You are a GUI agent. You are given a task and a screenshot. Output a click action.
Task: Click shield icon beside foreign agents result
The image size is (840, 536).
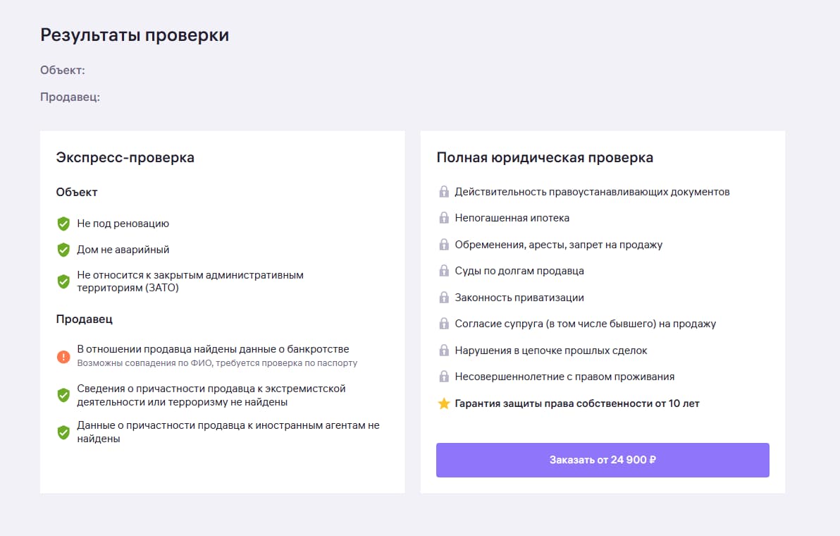click(x=63, y=432)
